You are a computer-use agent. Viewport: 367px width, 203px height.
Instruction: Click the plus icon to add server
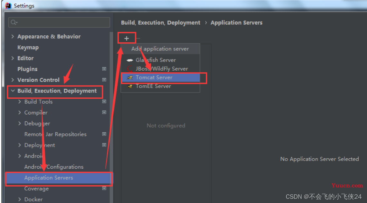pyautogui.click(x=127, y=39)
